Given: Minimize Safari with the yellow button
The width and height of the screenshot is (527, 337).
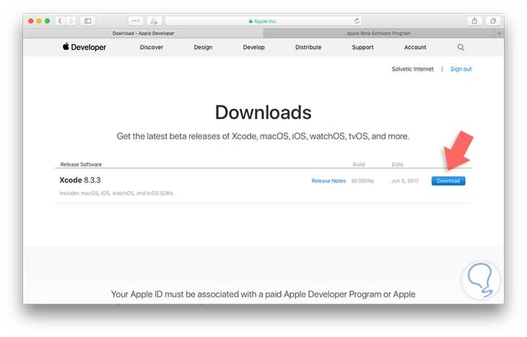Looking at the screenshot, I should click(x=39, y=21).
